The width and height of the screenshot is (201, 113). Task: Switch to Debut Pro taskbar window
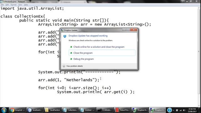point(122,110)
